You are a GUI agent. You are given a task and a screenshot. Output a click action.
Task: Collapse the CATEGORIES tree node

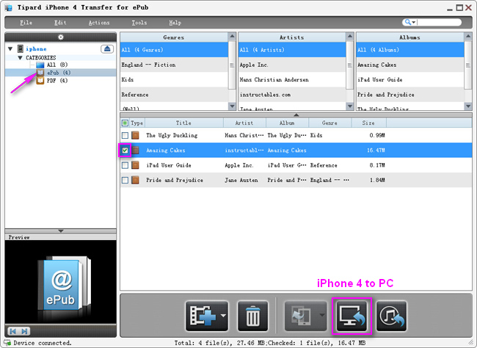21,57
